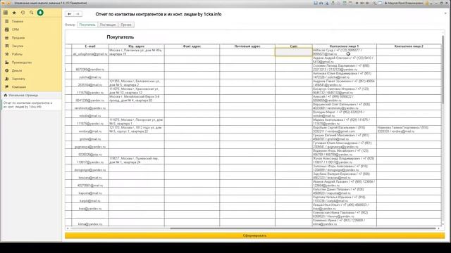Click the M+ memory button in the title bar
This screenshot has height=253, width=451.
pos(362,3)
